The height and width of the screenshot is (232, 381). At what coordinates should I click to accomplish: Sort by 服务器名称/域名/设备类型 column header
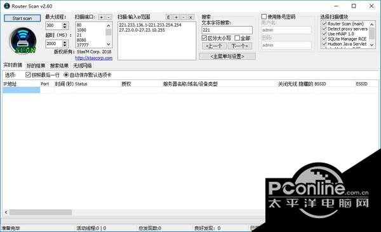click(x=220, y=84)
